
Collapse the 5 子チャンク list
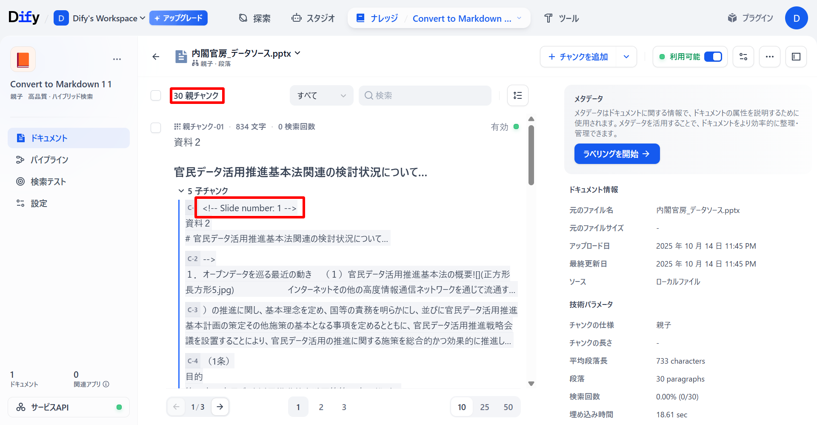(x=181, y=191)
